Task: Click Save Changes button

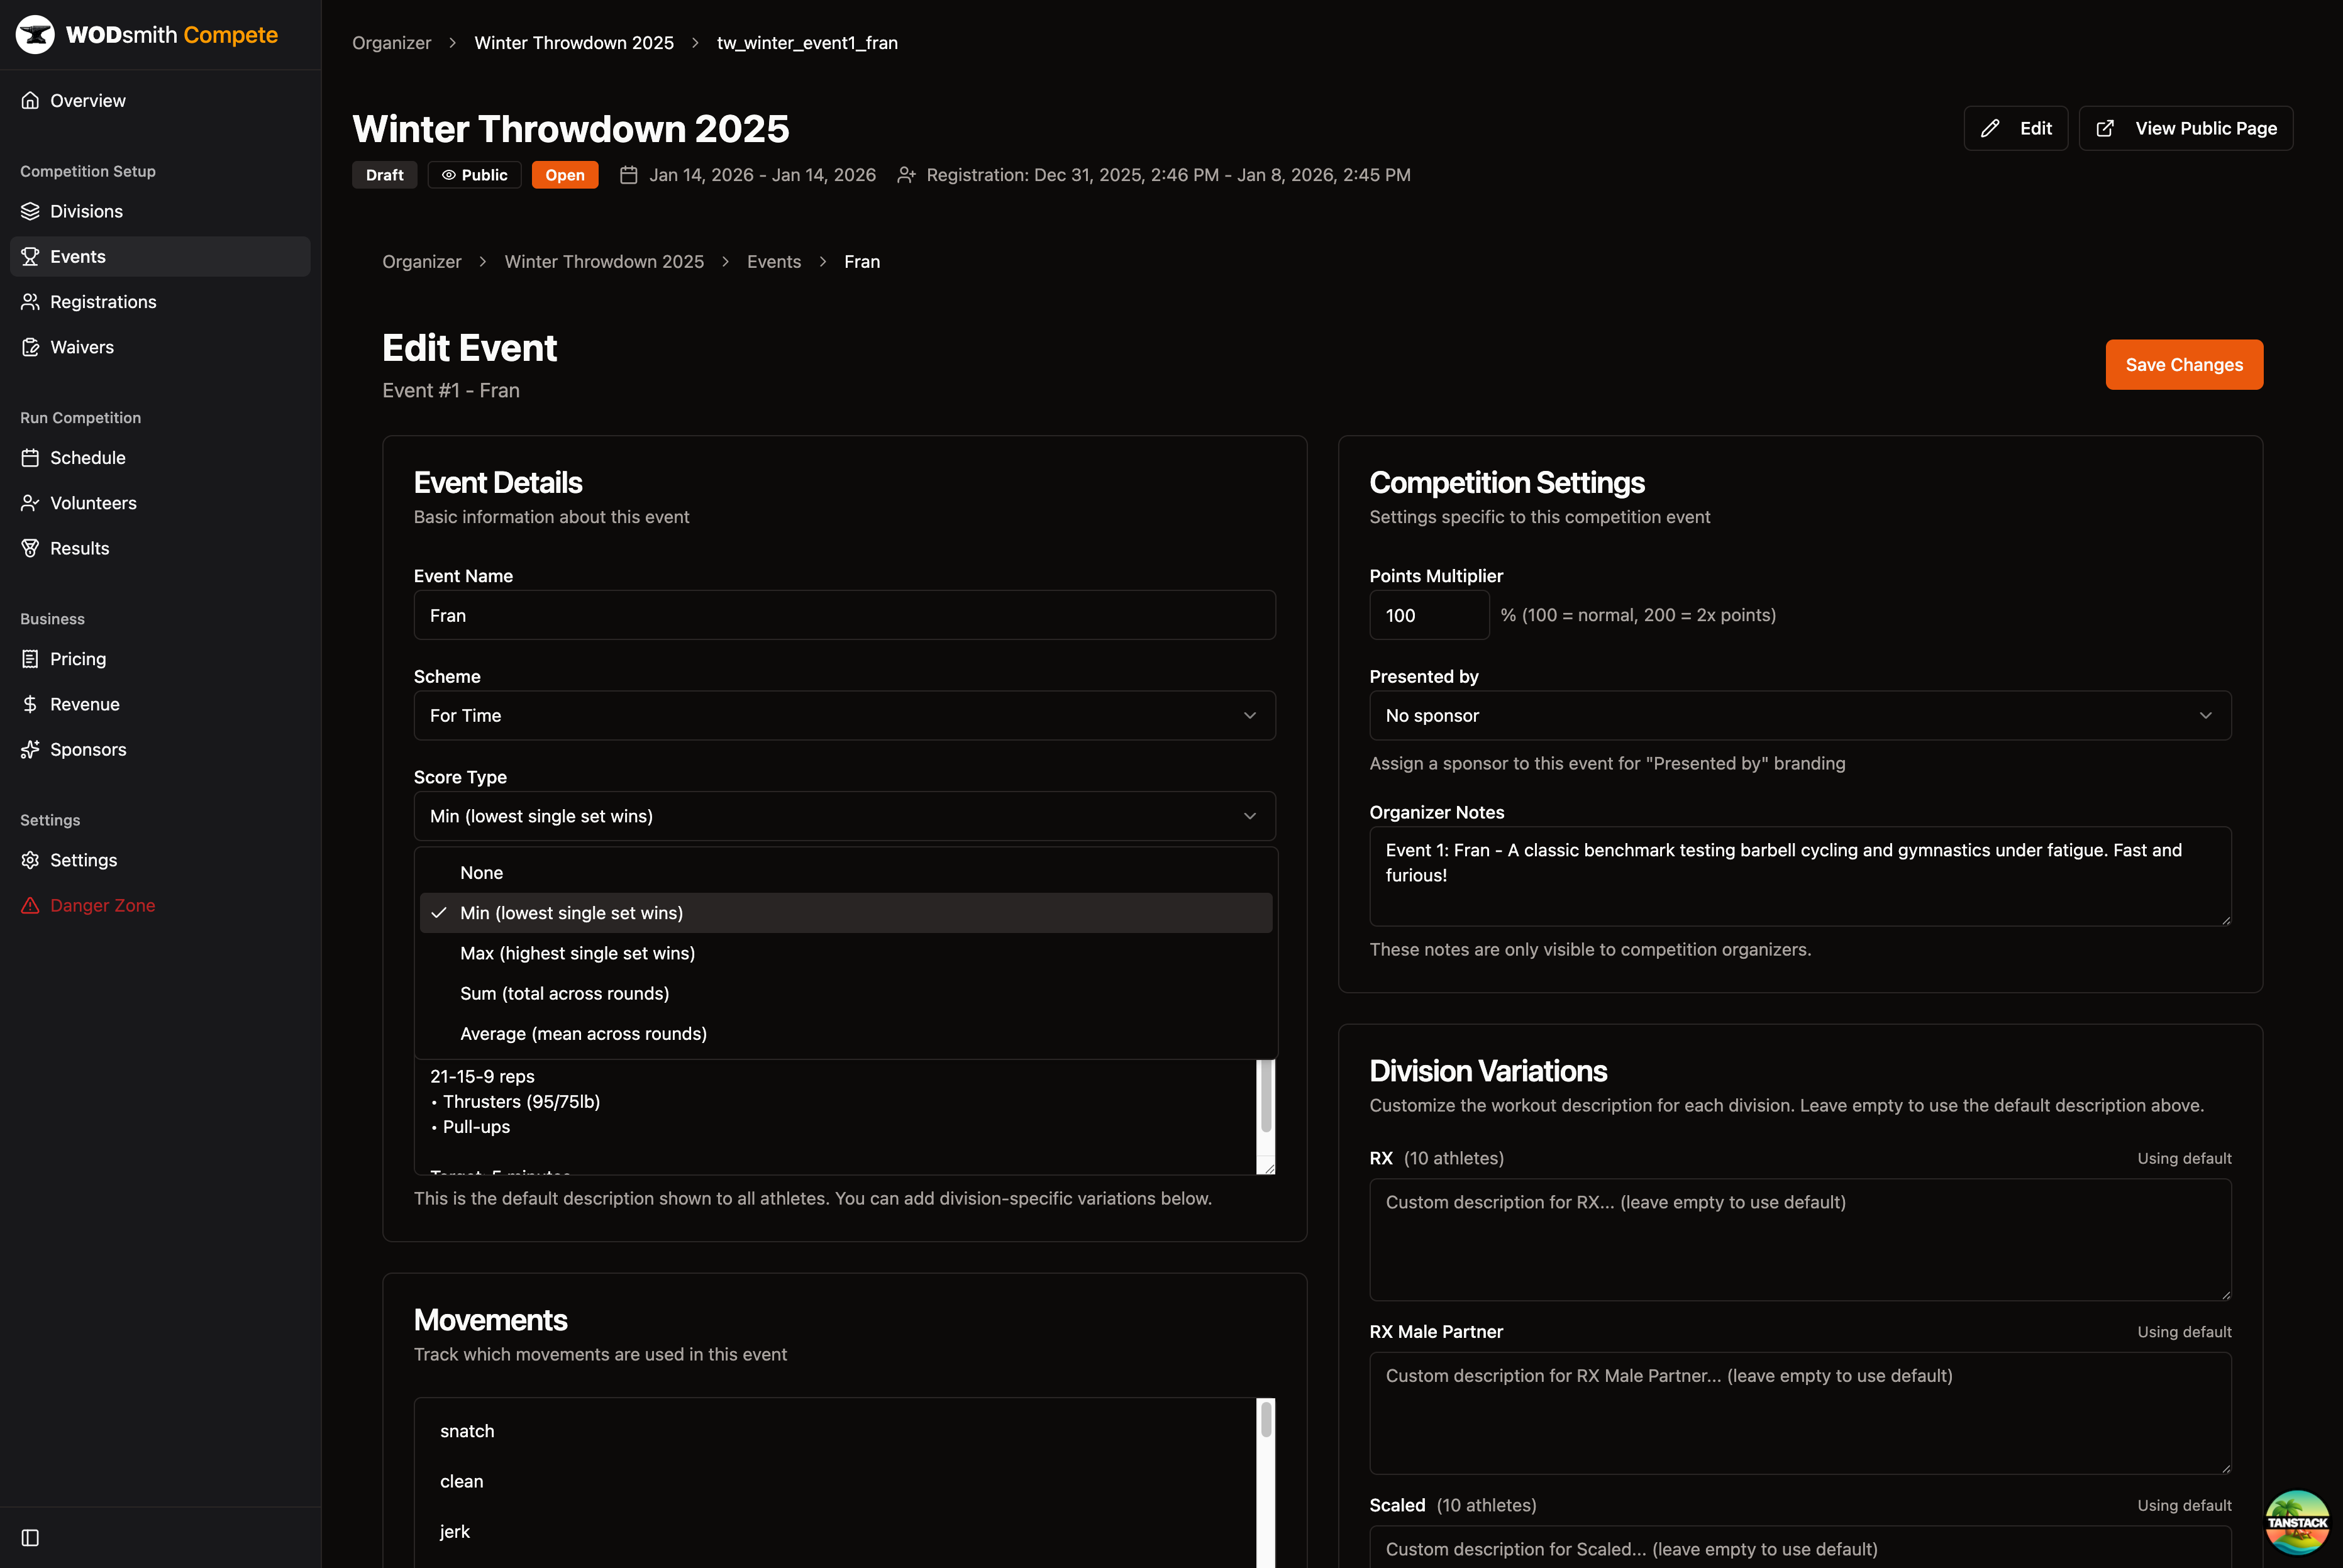Action: [2184, 365]
